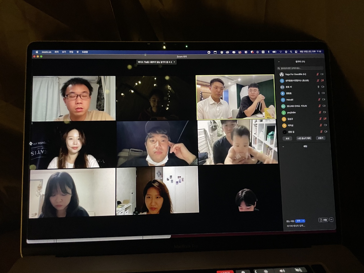Click the participant name Hozuki

[290, 100]
